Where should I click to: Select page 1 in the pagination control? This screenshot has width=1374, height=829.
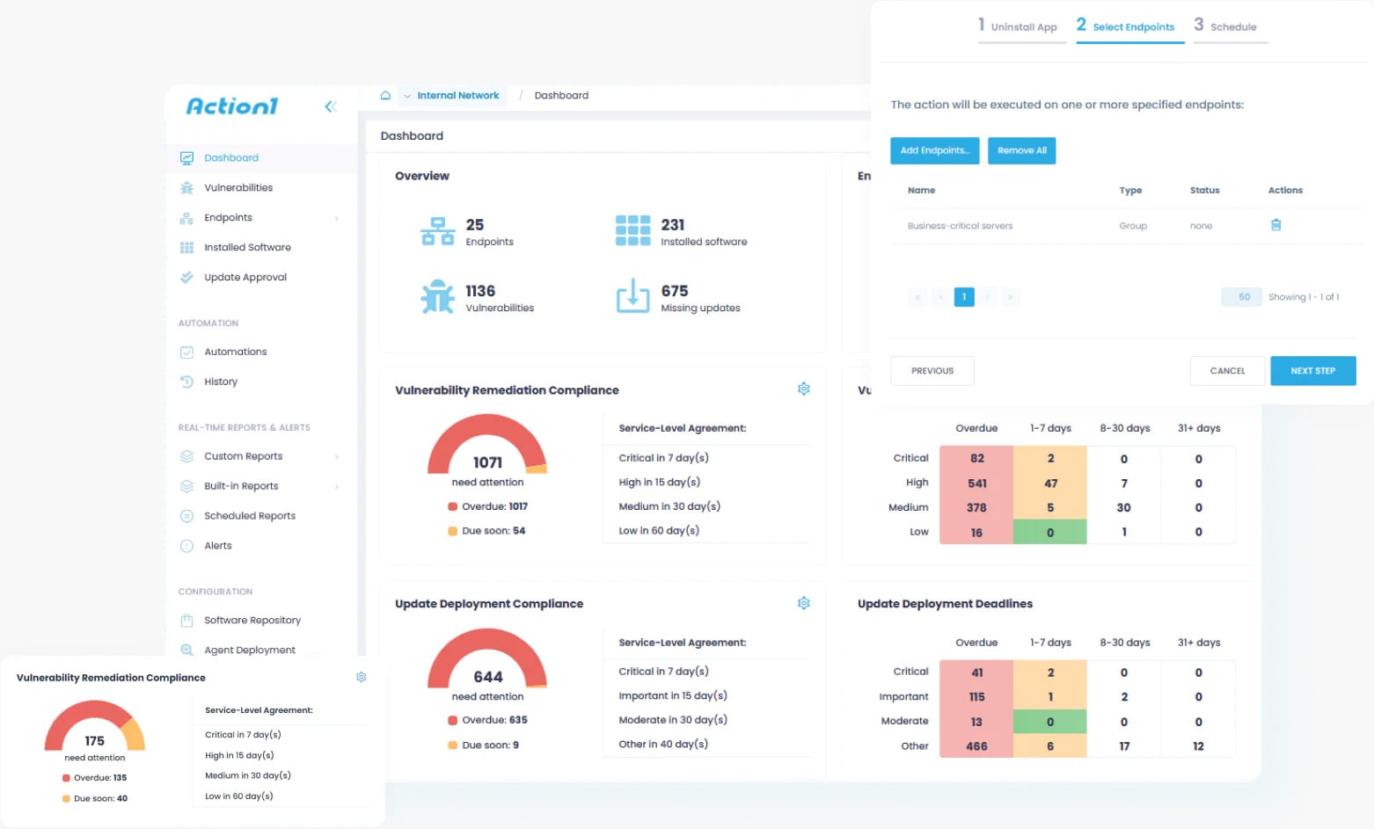963,297
